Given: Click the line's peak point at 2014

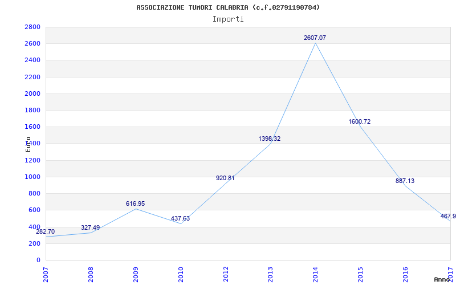Looking at the screenshot, I should [x=316, y=43].
